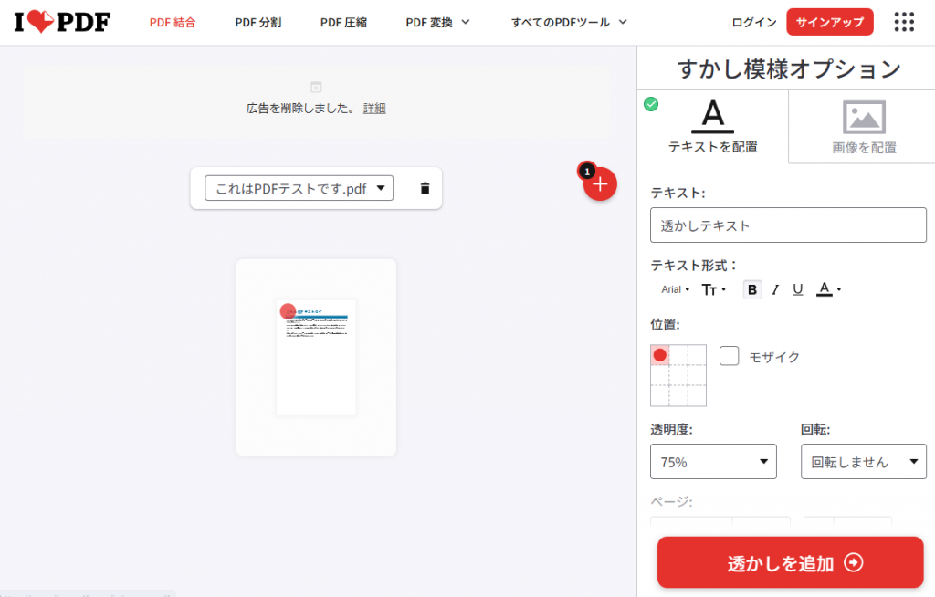Select center position in the position grid
Screen dimensions: 935x597
(x=678, y=375)
